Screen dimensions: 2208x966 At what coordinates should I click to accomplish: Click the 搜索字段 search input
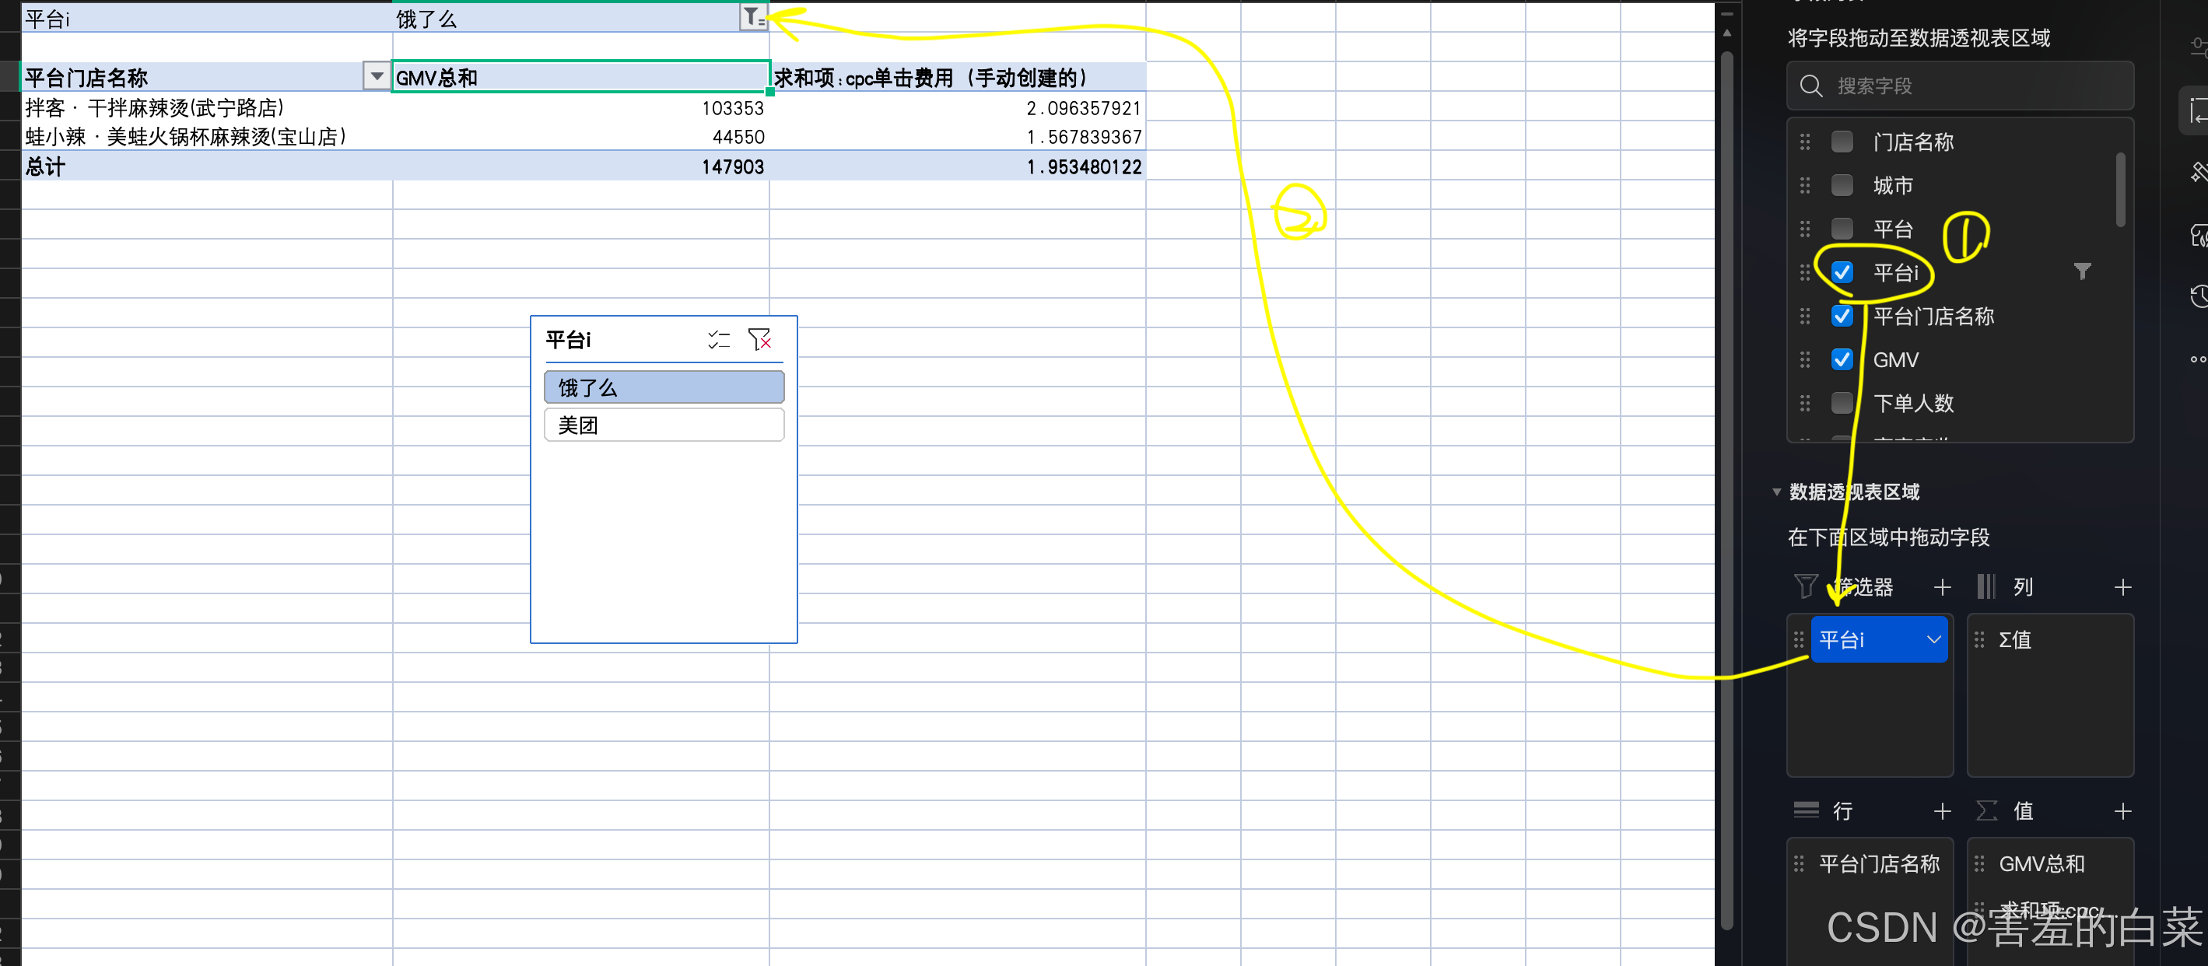(x=1971, y=86)
